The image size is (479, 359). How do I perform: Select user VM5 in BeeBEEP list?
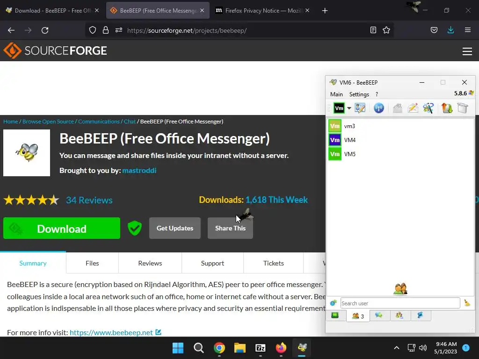400,154
